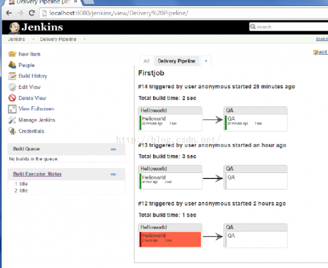Viewport: 328px width, 268px height.
Task: Click the Build History notepad icon
Action: [x=12, y=76]
